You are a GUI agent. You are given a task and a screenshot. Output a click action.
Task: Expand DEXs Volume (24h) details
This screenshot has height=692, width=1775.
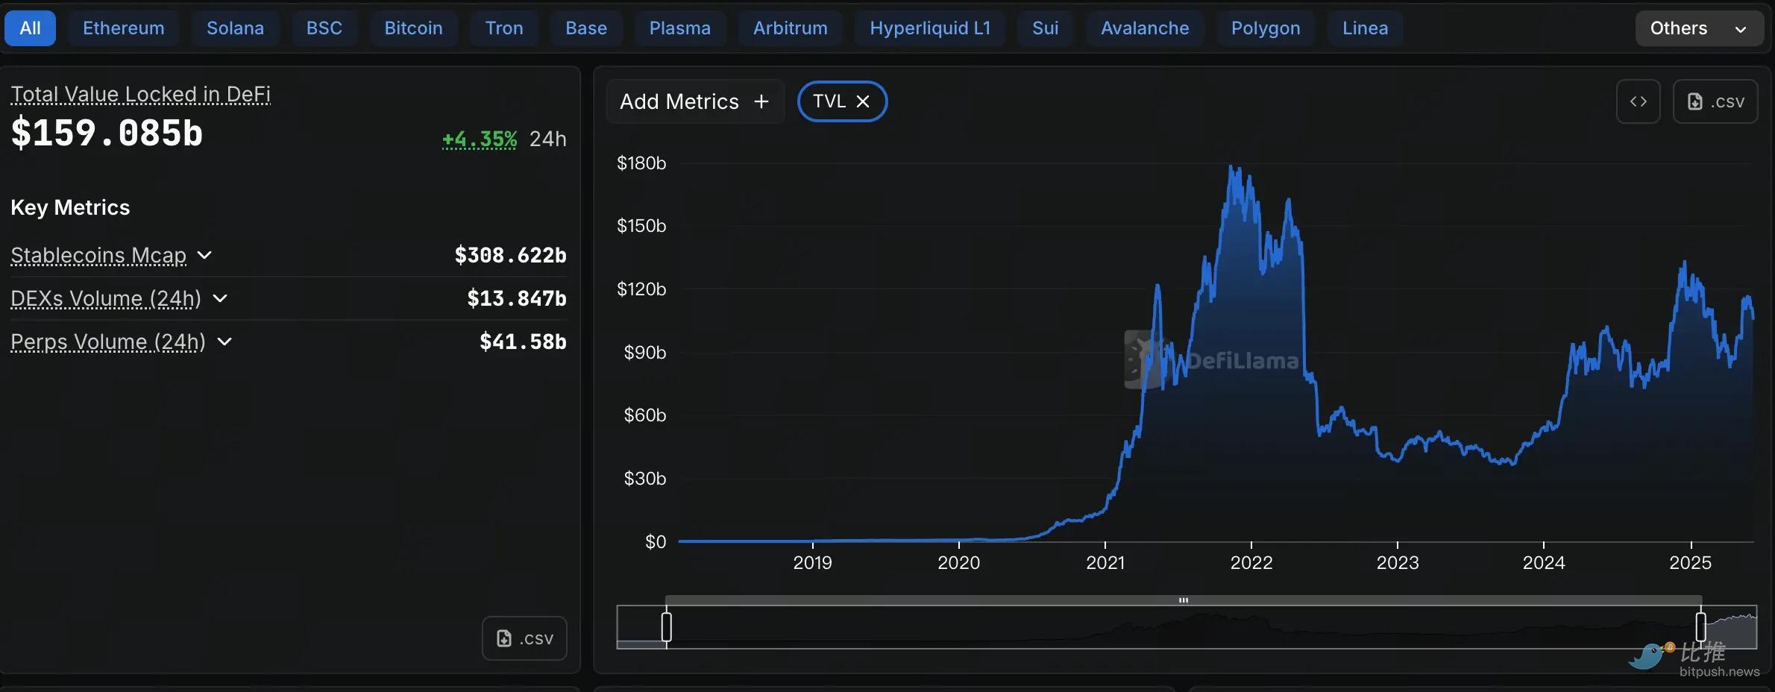point(220,298)
